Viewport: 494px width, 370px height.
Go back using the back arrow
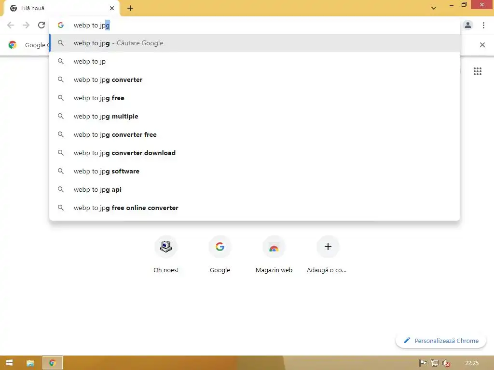coord(11,25)
